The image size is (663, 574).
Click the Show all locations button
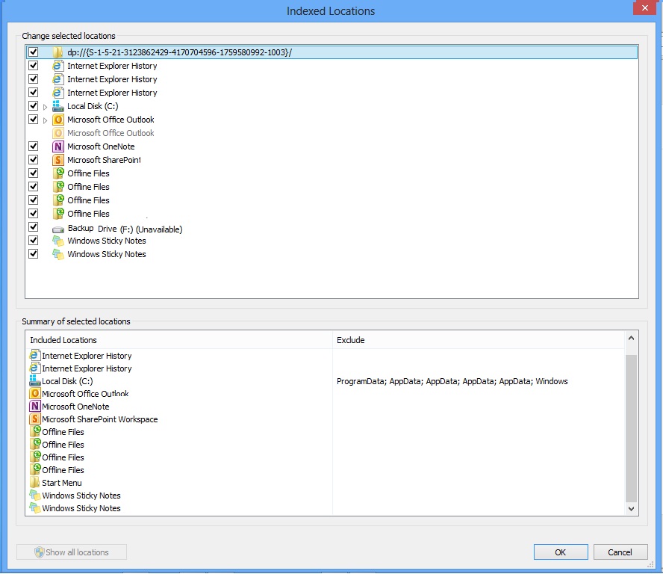pyautogui.click(x=72, y=552)
